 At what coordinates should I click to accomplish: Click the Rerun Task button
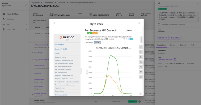[175, 38]
